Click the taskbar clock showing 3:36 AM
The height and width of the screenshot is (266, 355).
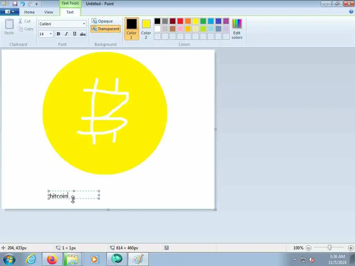tap(337, 259)
